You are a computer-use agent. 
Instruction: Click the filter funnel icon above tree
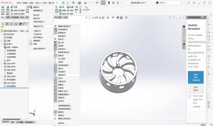pos(2,28)
